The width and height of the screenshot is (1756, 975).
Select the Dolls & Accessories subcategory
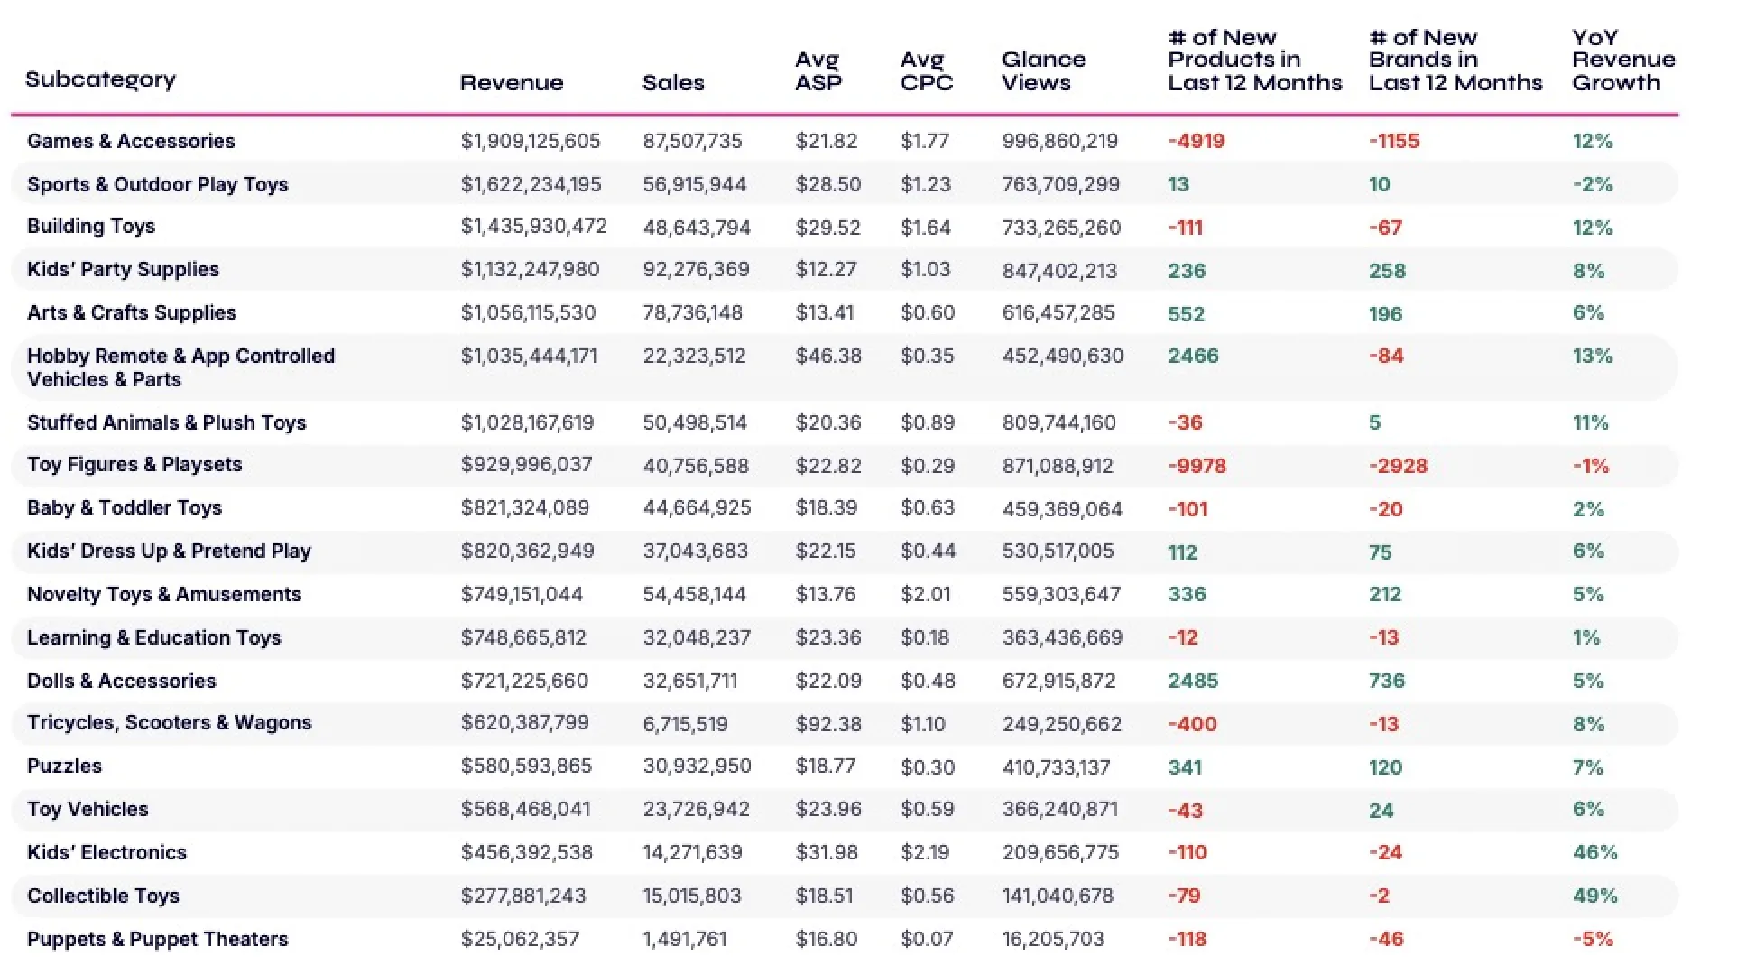click(x=122, y=682)
